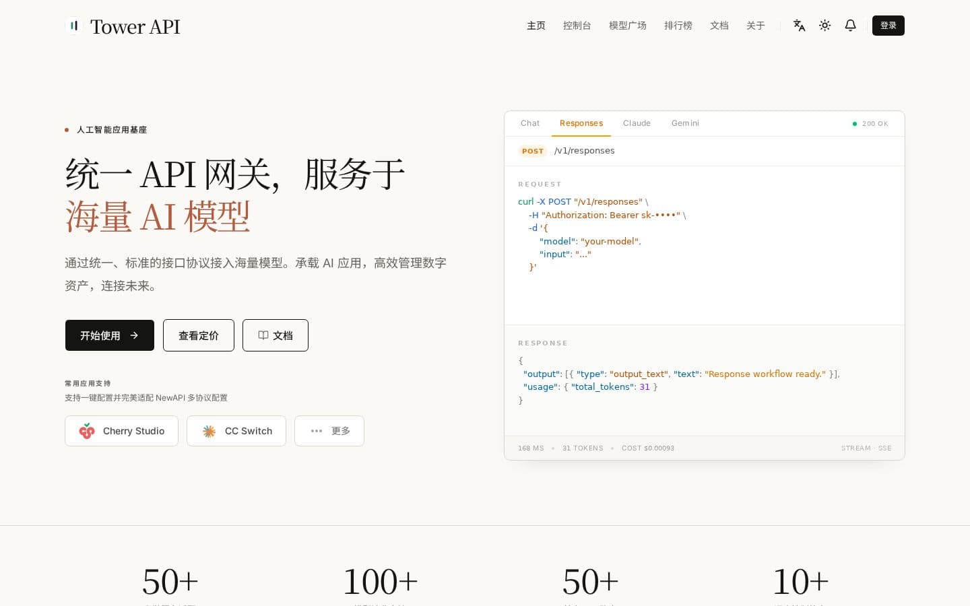Click the "model": "your-model" code line
970x606 pixels.
(x=590, y=241)
